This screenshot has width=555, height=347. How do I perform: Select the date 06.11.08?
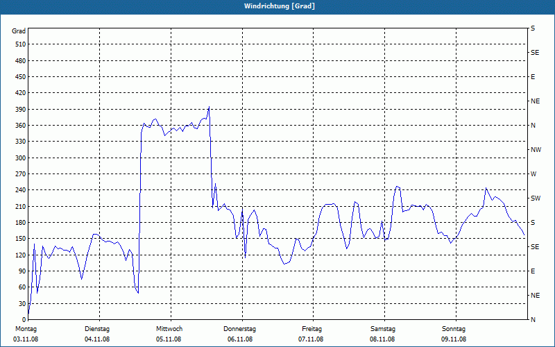click(x=240, y=339)
